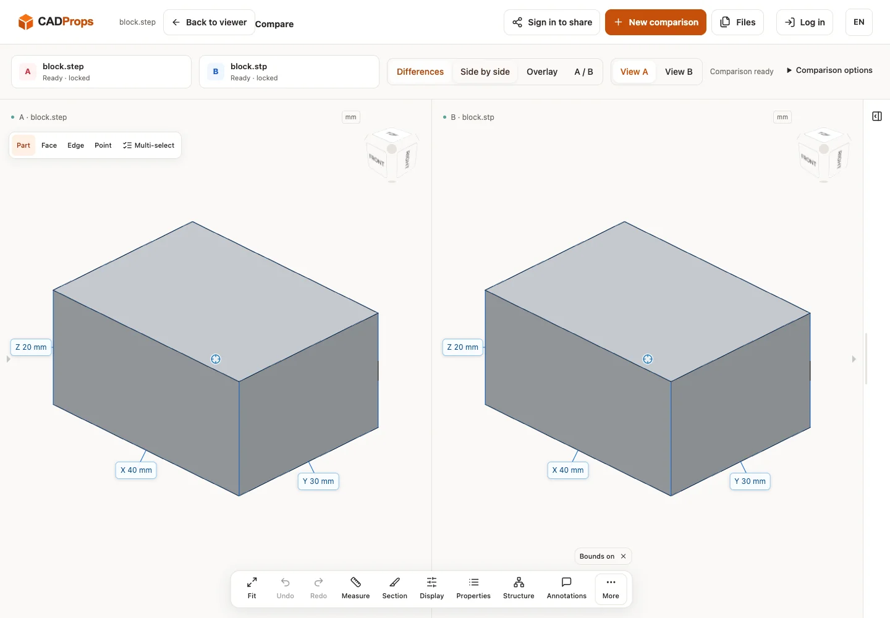Start a New comparison
This screenshot has width=890, height=618.
656,22
